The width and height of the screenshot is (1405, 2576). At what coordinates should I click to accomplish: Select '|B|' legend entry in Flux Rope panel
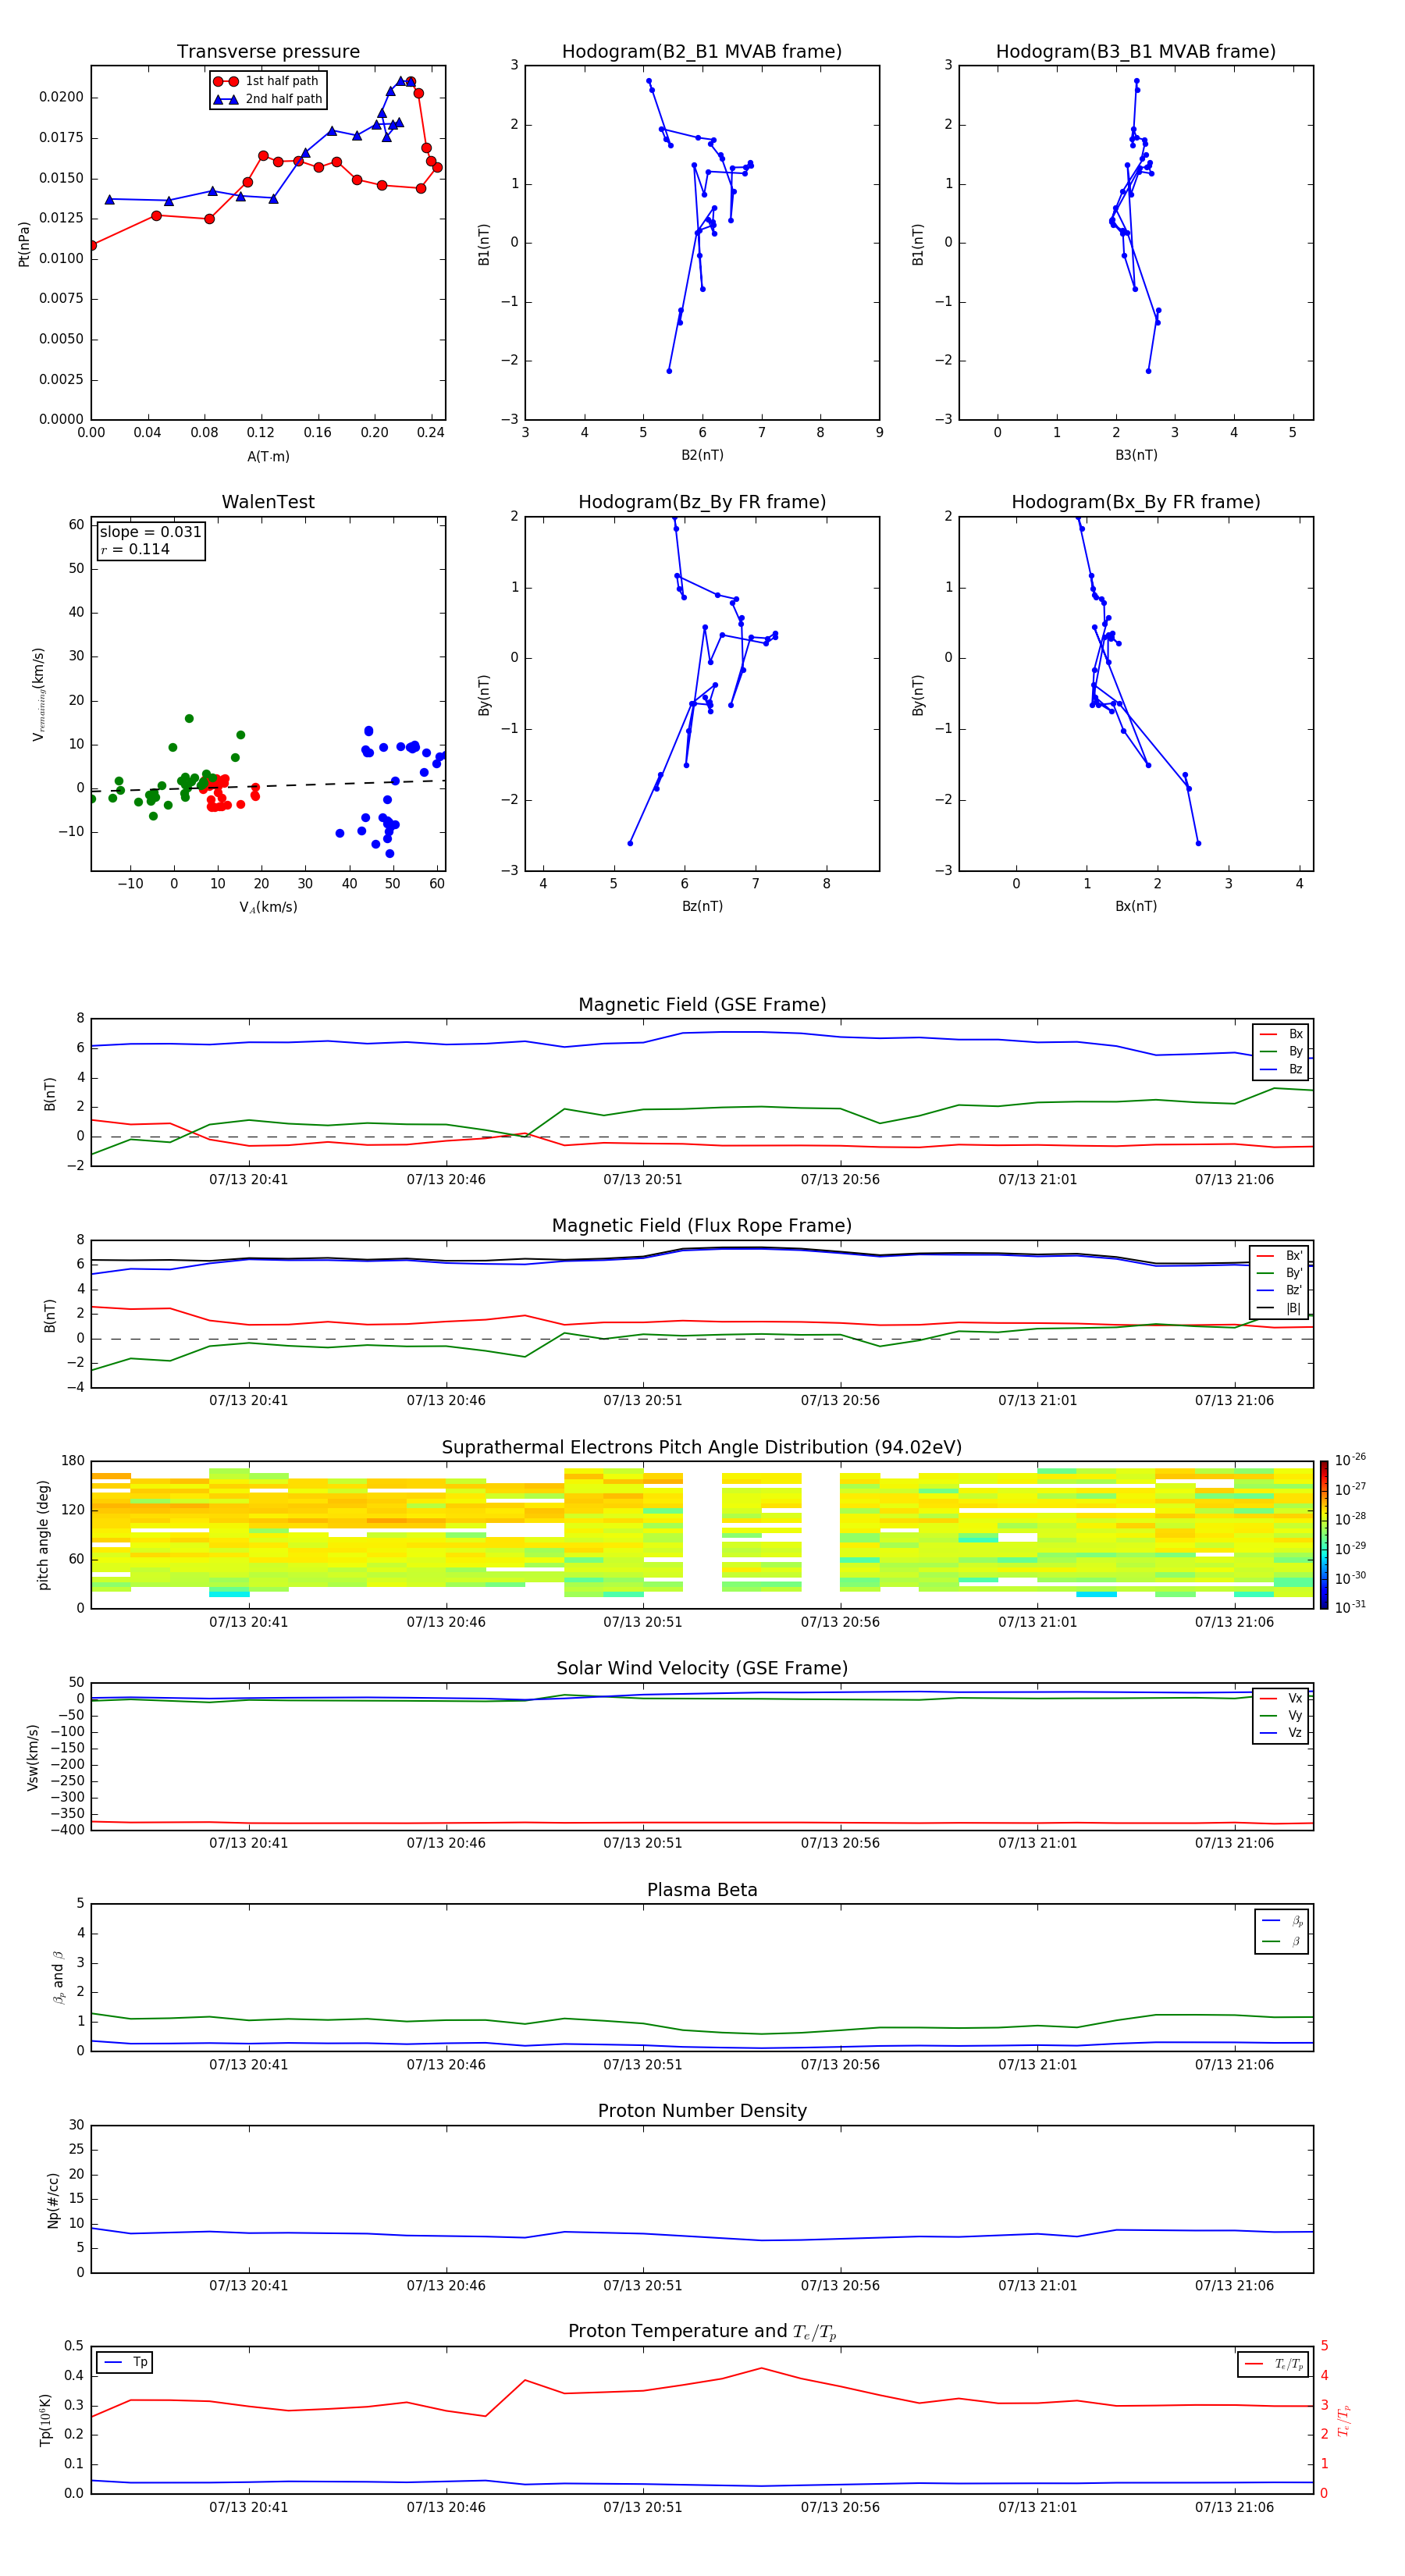click(x=1280, y=1308)
